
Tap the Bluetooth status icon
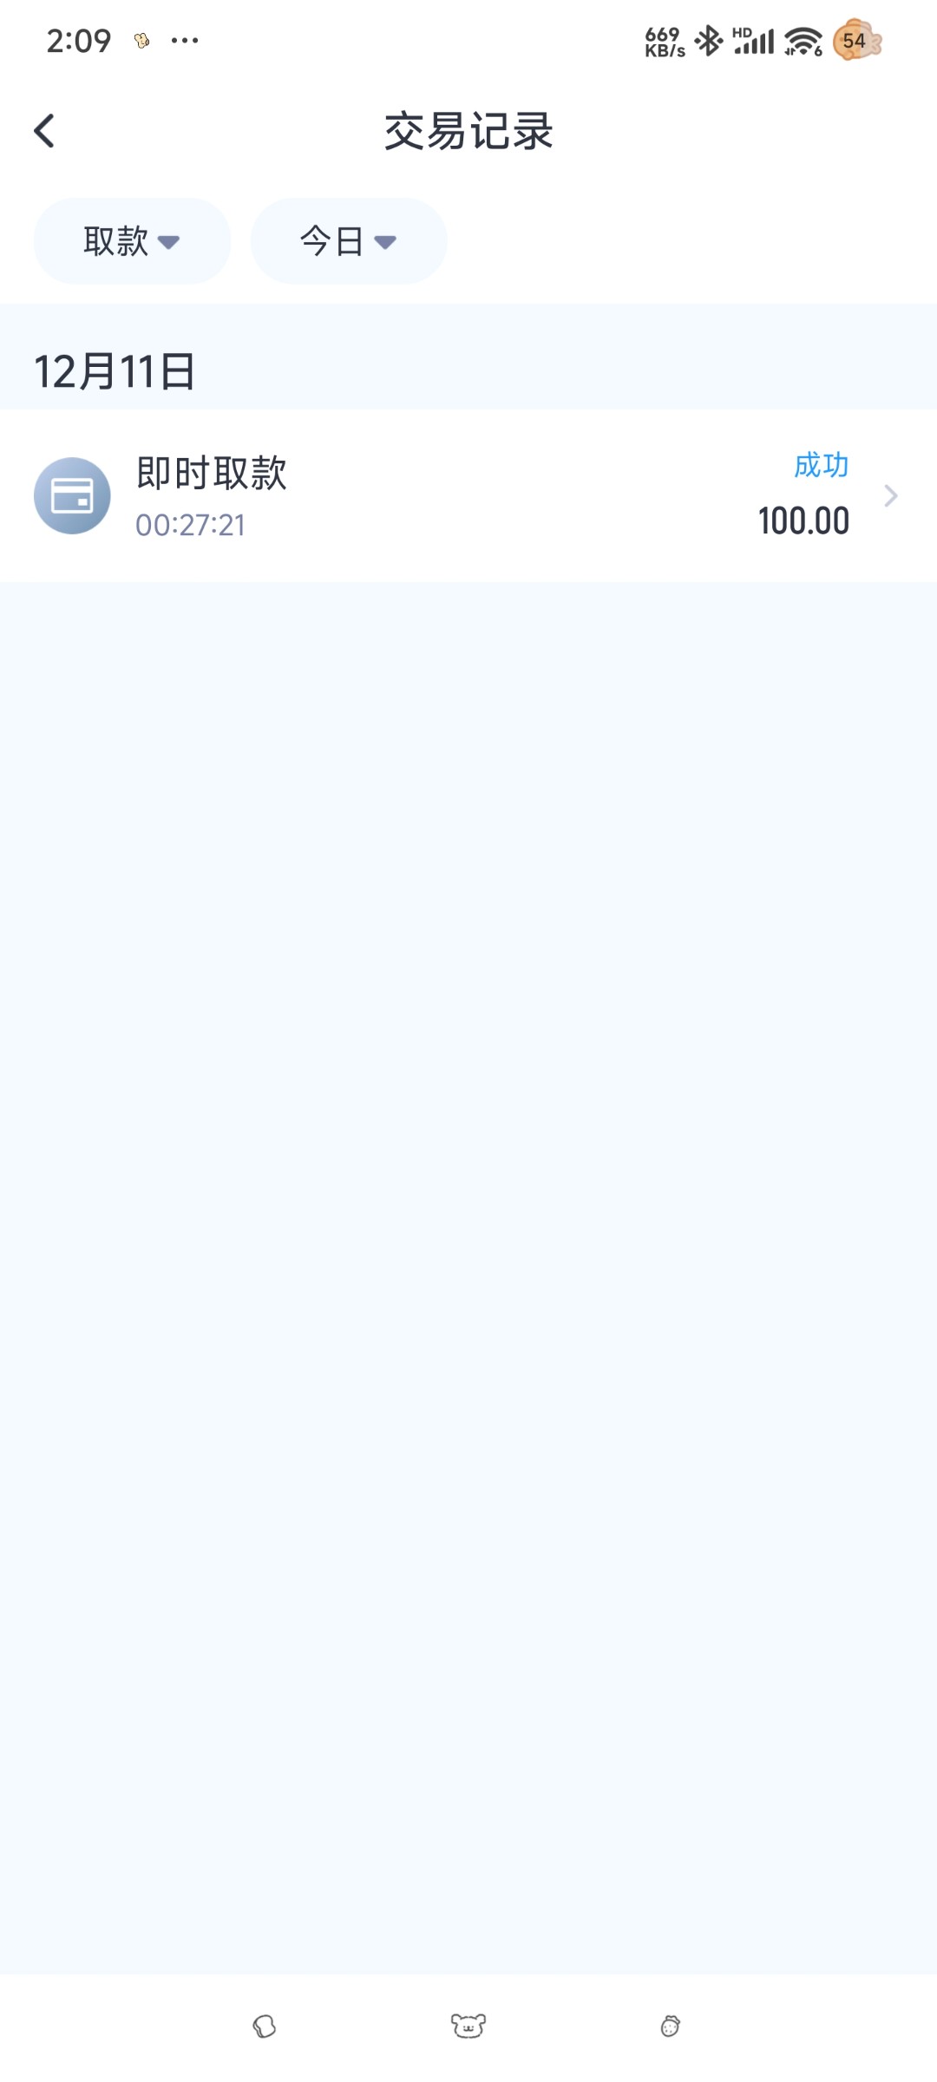point(709,41)
